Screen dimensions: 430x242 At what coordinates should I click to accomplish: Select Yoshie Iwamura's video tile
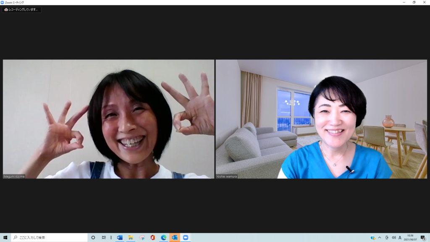tap(321, 119)
